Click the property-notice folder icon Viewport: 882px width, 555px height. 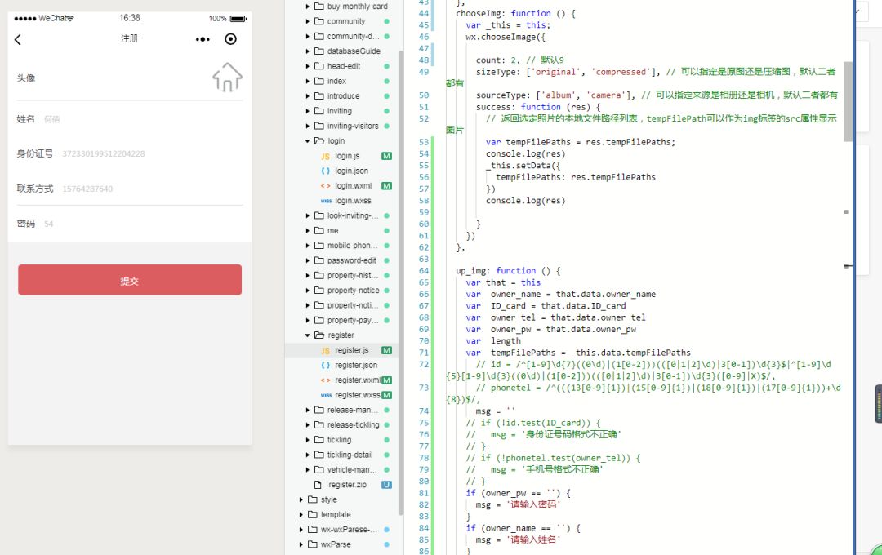319,291
